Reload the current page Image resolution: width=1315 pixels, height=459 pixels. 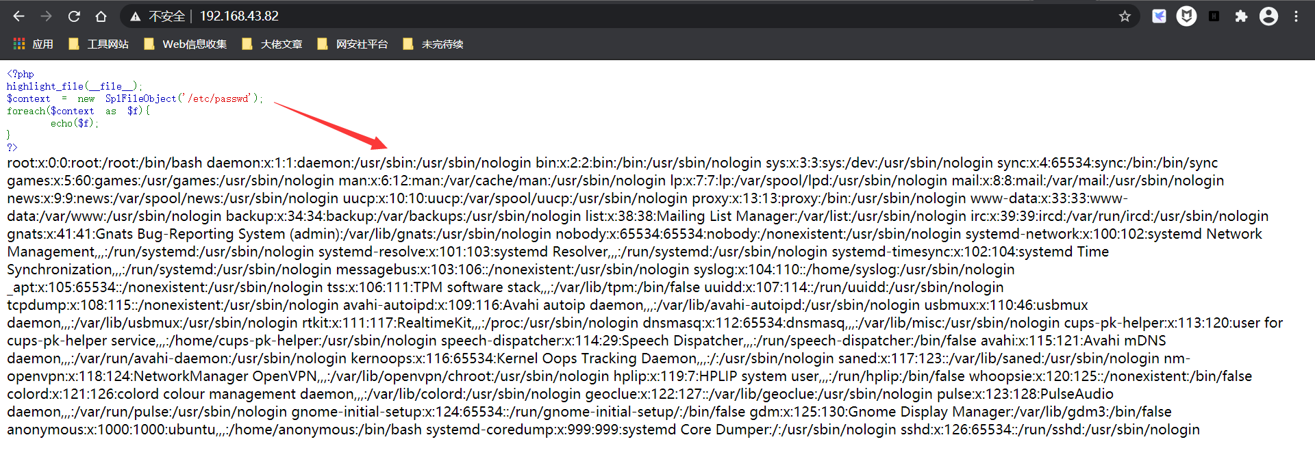[74, 16]
